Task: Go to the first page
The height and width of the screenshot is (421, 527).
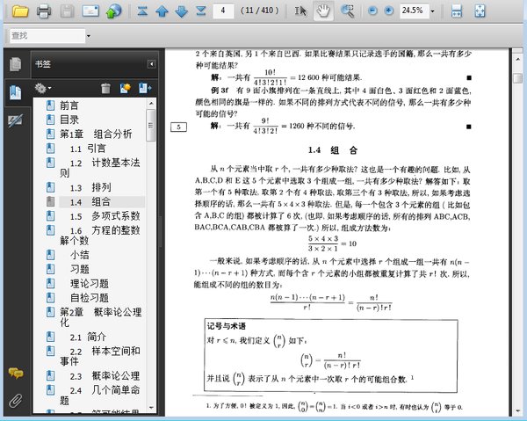Action: 142,11
